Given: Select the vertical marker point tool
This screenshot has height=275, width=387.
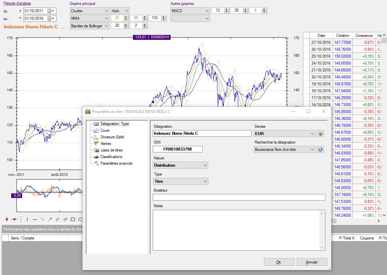Looking at the screenshot, I should click(7, 219).
